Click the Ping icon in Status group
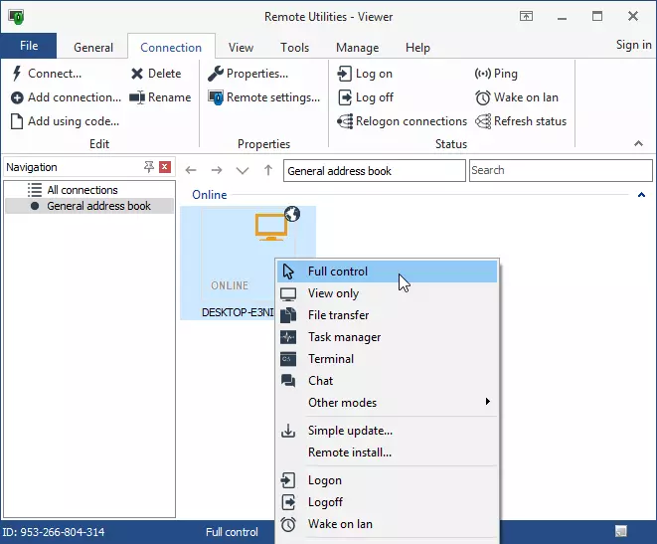This screenshot has width=657, height=544. pos(484,74)
